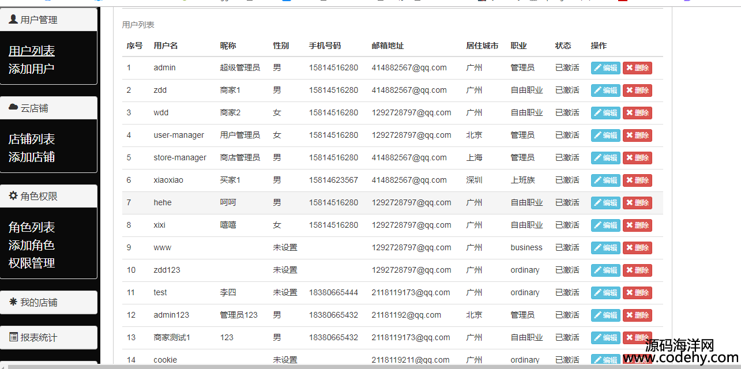741x369 pixels.
Task: Click the delete X button for hehe row
Action: pos(637,203)
